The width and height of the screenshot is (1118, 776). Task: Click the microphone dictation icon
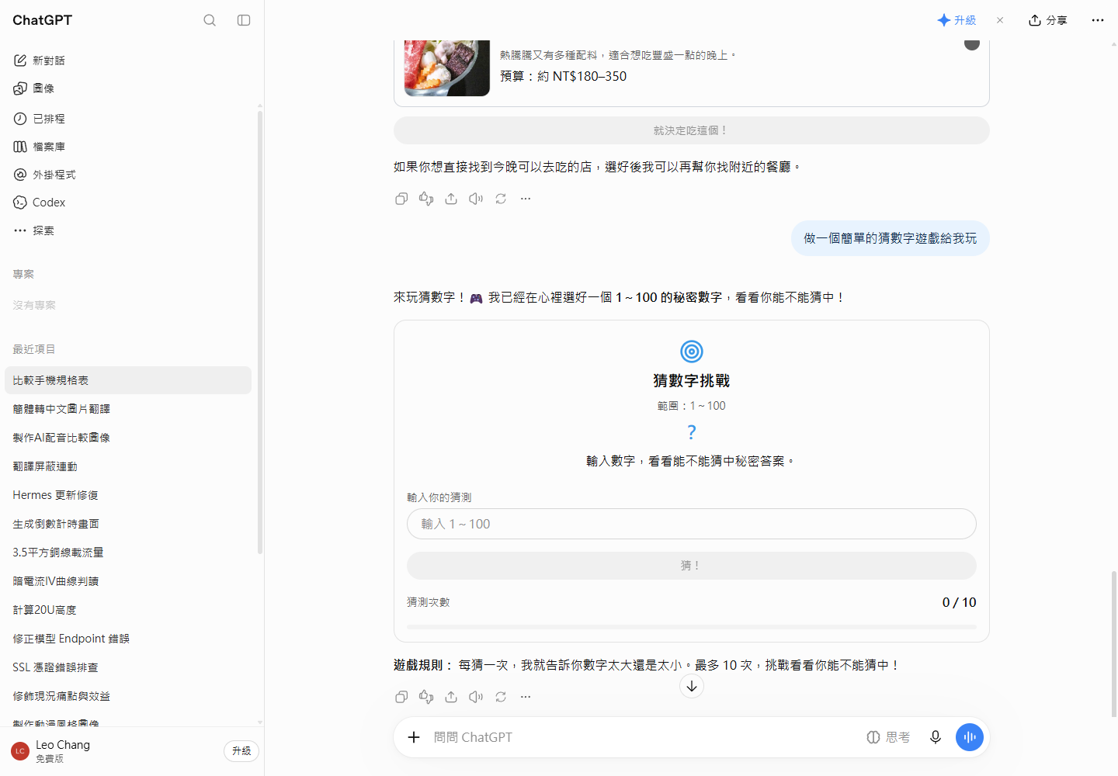[936, 737]
